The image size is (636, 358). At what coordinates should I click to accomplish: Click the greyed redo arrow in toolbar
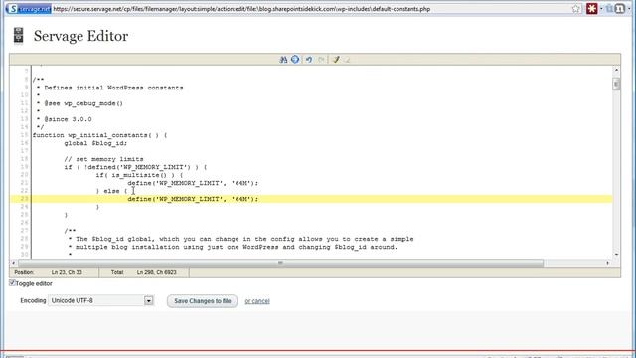321,60
